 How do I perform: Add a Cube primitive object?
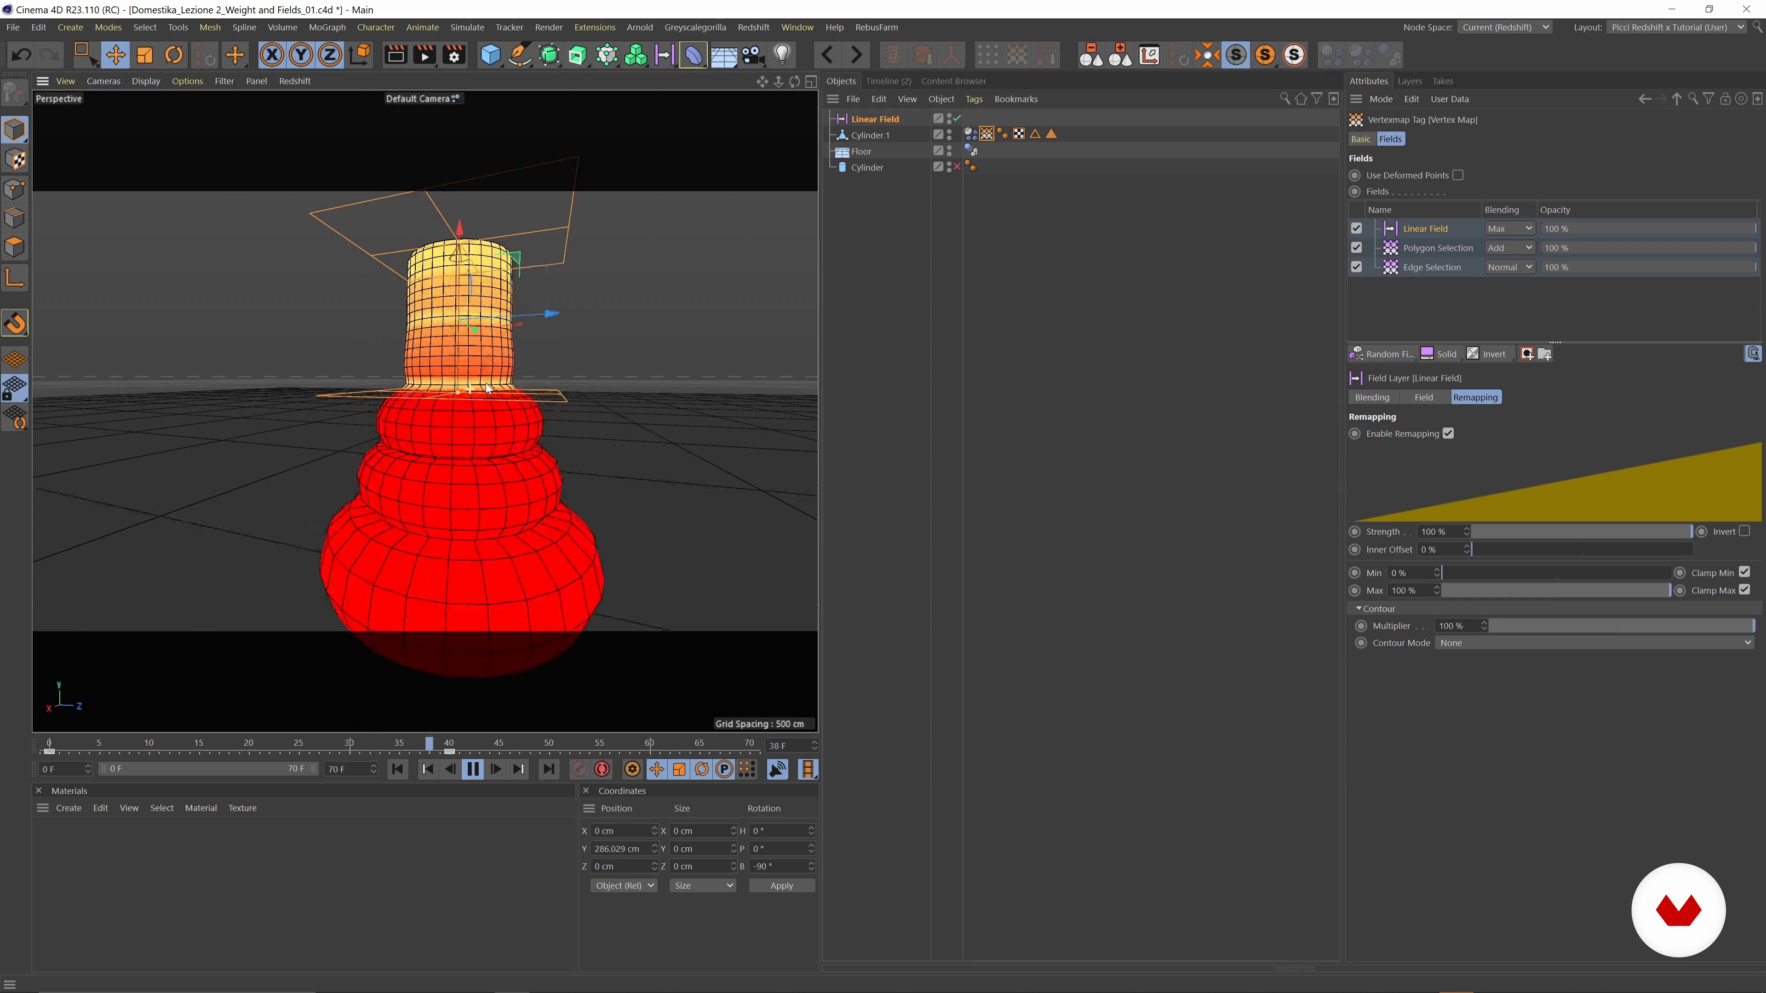point(490,55)
